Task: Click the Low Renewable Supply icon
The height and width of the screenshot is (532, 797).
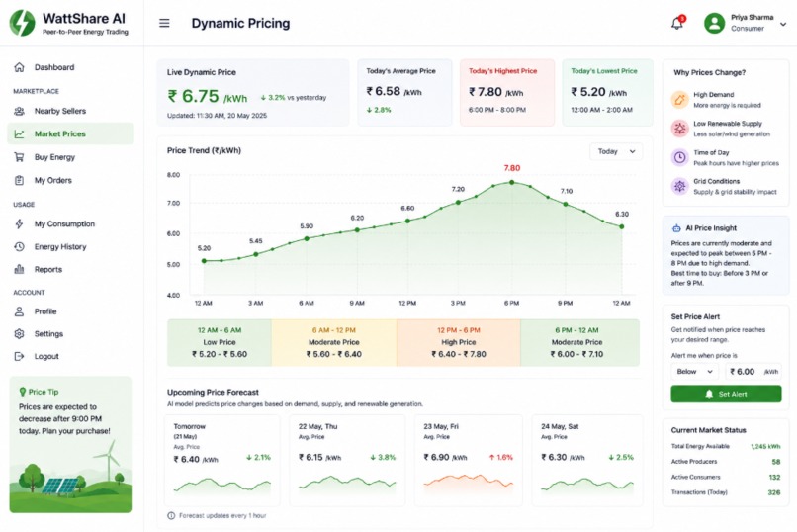Action: point(679,129)
